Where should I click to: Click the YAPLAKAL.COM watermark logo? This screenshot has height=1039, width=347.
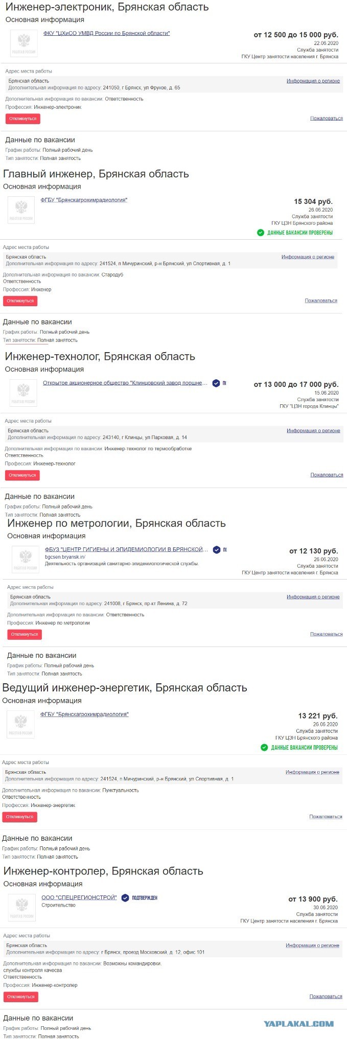click(x=299, y=1024)
